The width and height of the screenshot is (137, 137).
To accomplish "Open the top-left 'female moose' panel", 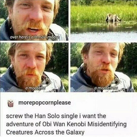I will point(34,20).
